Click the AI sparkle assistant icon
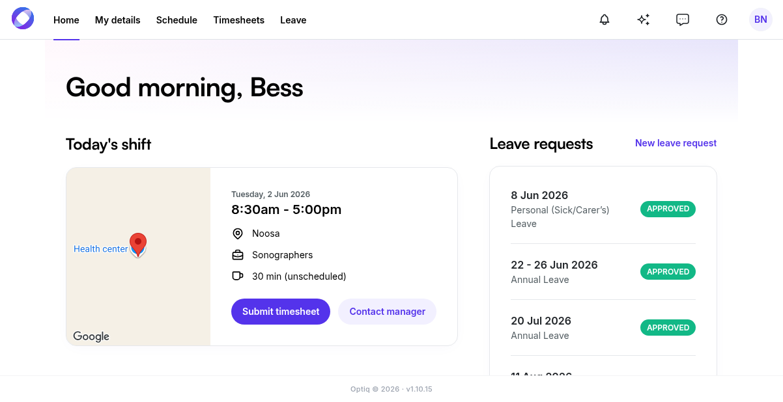The image size is (783, 402). tap(644, 20)
